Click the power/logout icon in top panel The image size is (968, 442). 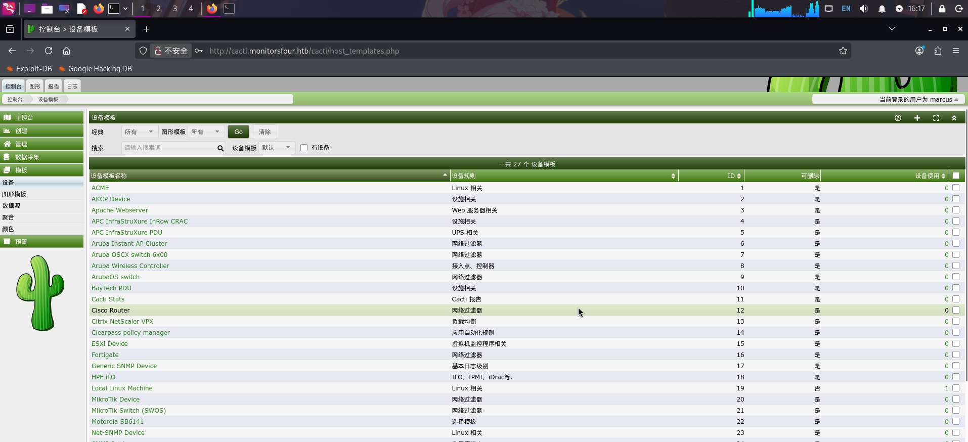click(x=958, y=9)
